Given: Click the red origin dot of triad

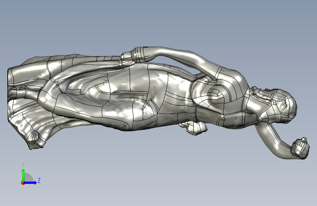Looking at the screenshot, I should click(23, 183).
